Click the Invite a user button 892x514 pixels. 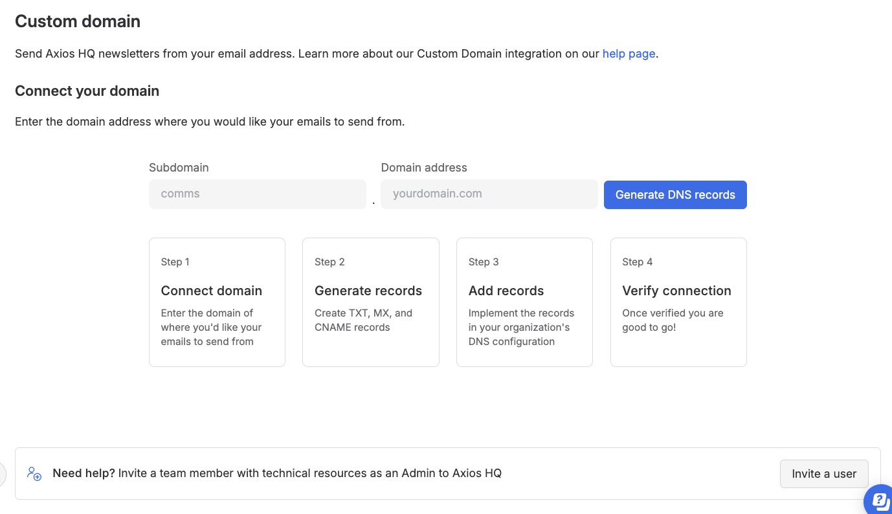[x=824, y=474]
